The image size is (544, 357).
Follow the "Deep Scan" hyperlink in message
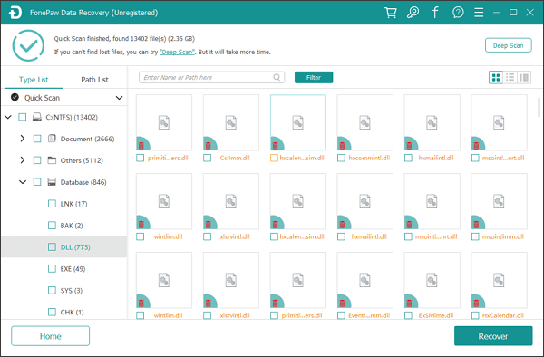(x=178, y=52)
